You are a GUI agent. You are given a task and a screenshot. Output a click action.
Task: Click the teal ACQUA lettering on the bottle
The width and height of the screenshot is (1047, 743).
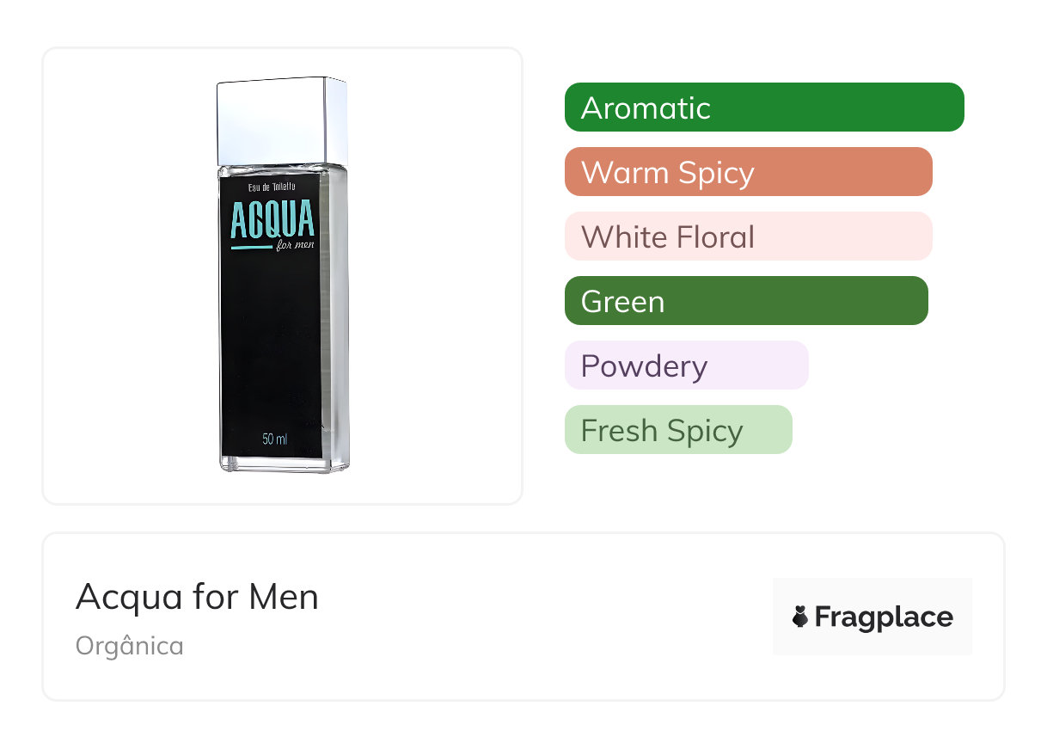point(272,221)
